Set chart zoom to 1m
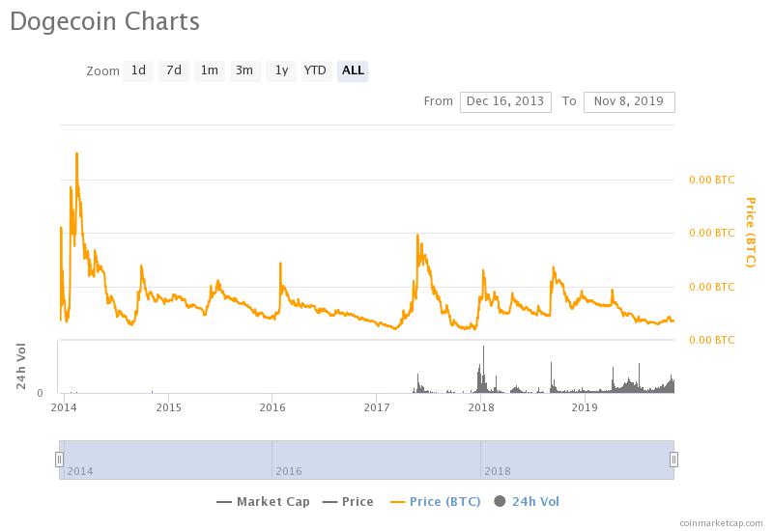Viewport: 773px width, 531px height. [210, 70]
